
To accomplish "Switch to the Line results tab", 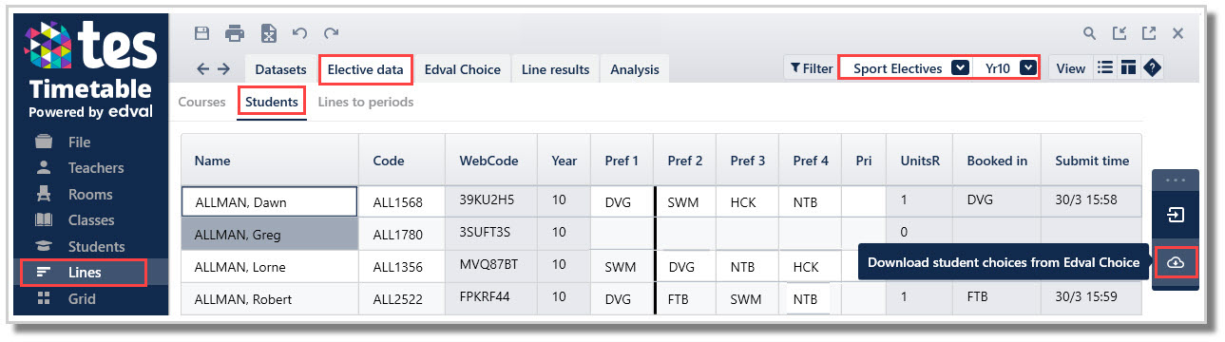I will 555,69.
